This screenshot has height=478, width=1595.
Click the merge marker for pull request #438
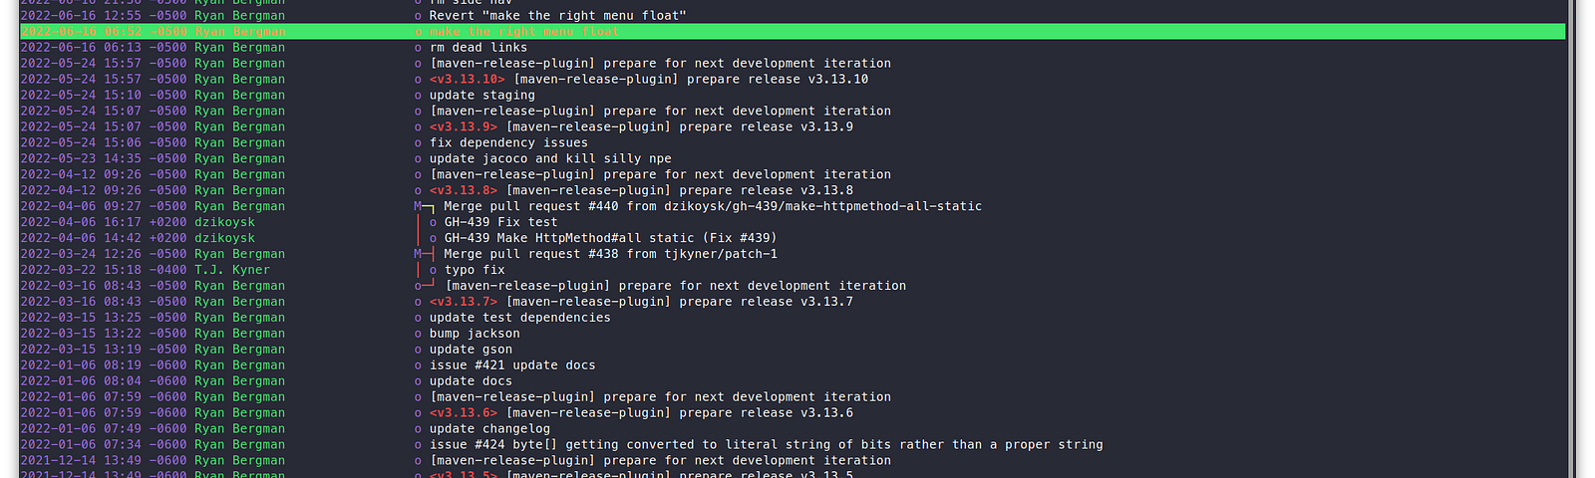(418, 254)
